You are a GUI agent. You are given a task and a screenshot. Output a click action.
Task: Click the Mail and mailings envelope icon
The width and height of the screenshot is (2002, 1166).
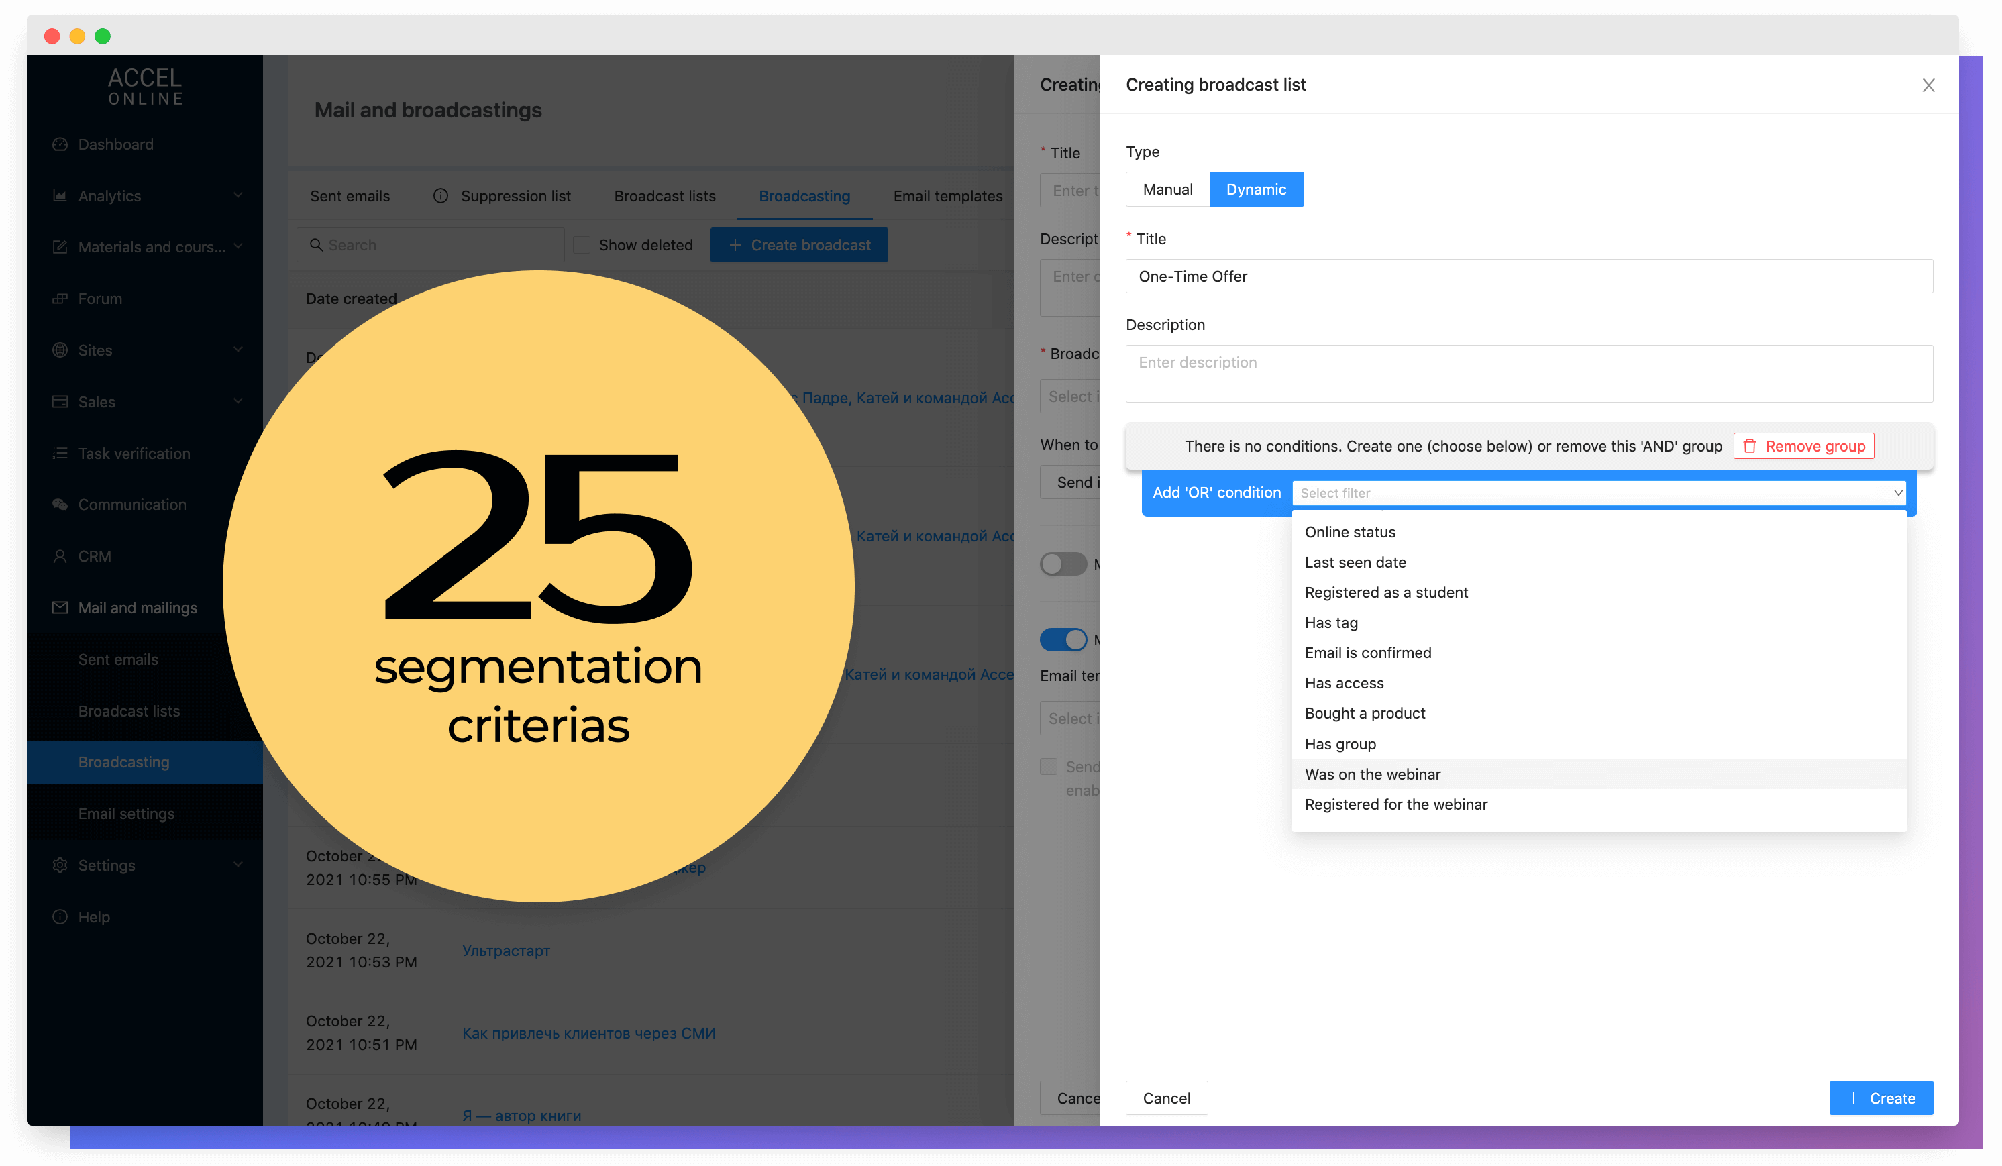[60, 608]
